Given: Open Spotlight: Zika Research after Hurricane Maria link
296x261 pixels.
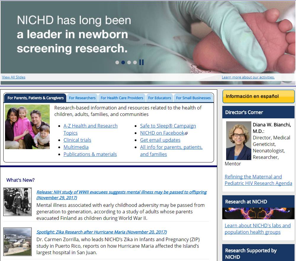Looking at the screenshot, I should point(102,232).
